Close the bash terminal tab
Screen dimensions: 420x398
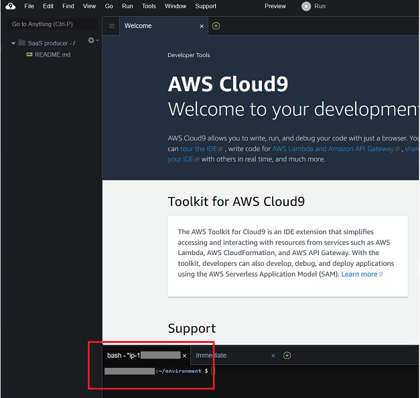185,356
